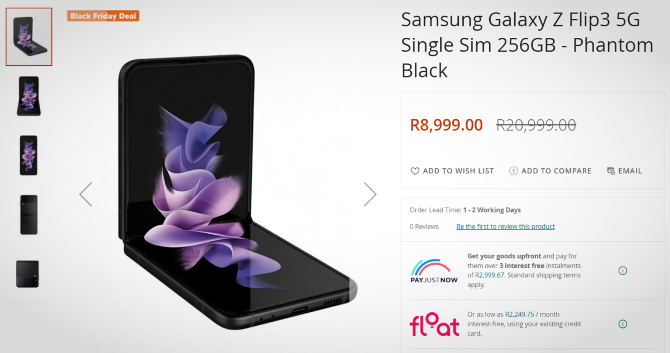Show the next product image
Viewport: 670px width, 353px height.
(370, 194)
